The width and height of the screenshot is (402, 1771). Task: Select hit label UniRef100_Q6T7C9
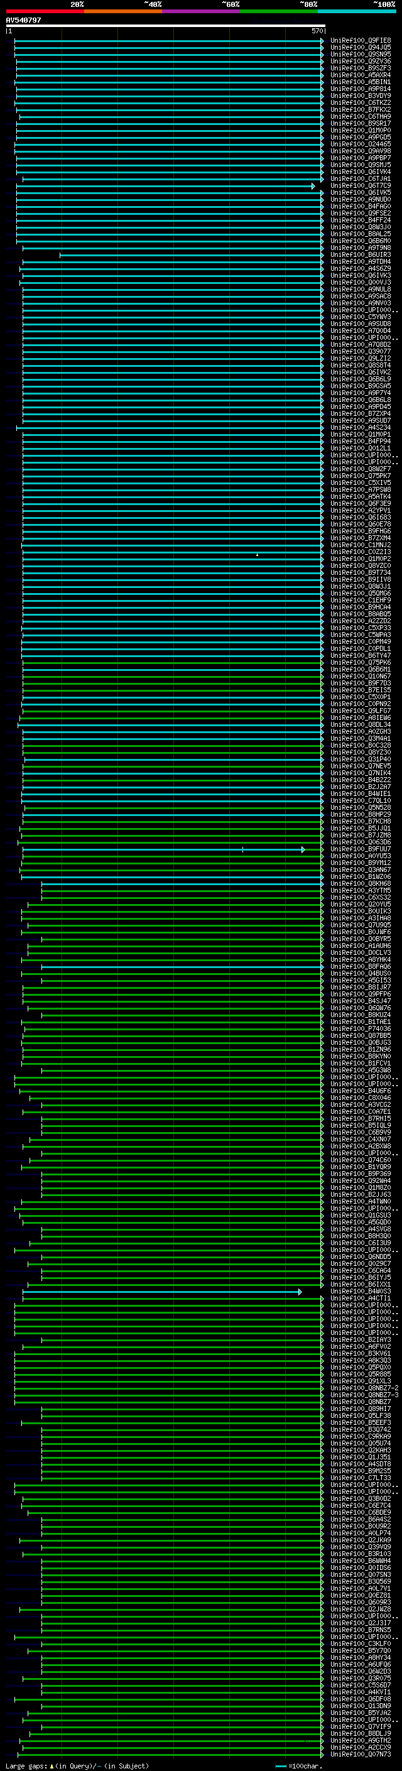point(361,185)
